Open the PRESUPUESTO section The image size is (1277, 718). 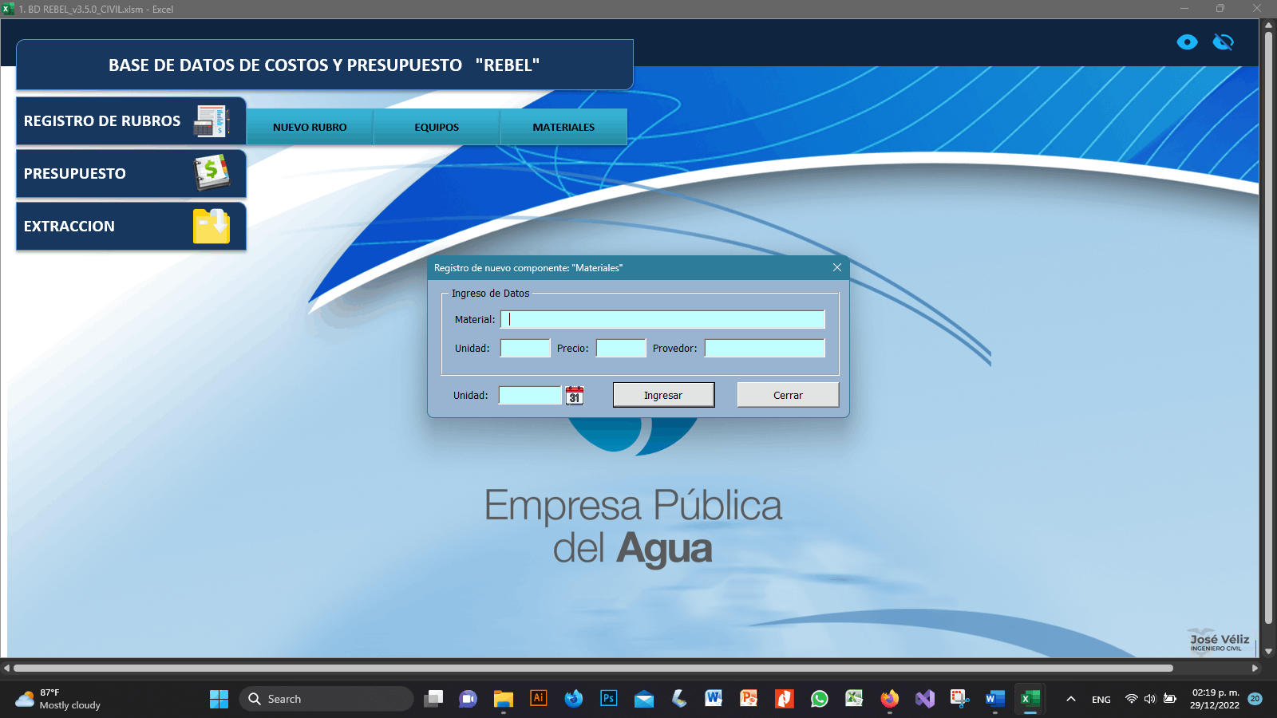tap(131, 174)
